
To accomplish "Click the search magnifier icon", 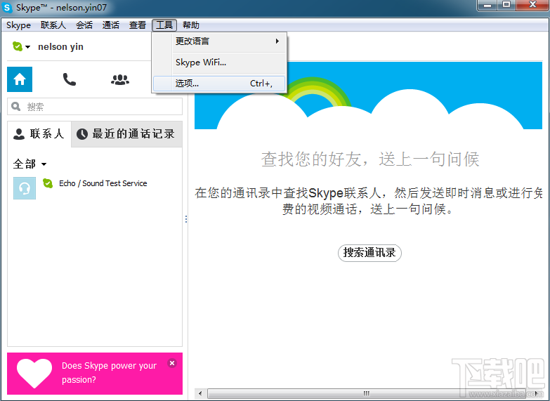I will 15,106.
